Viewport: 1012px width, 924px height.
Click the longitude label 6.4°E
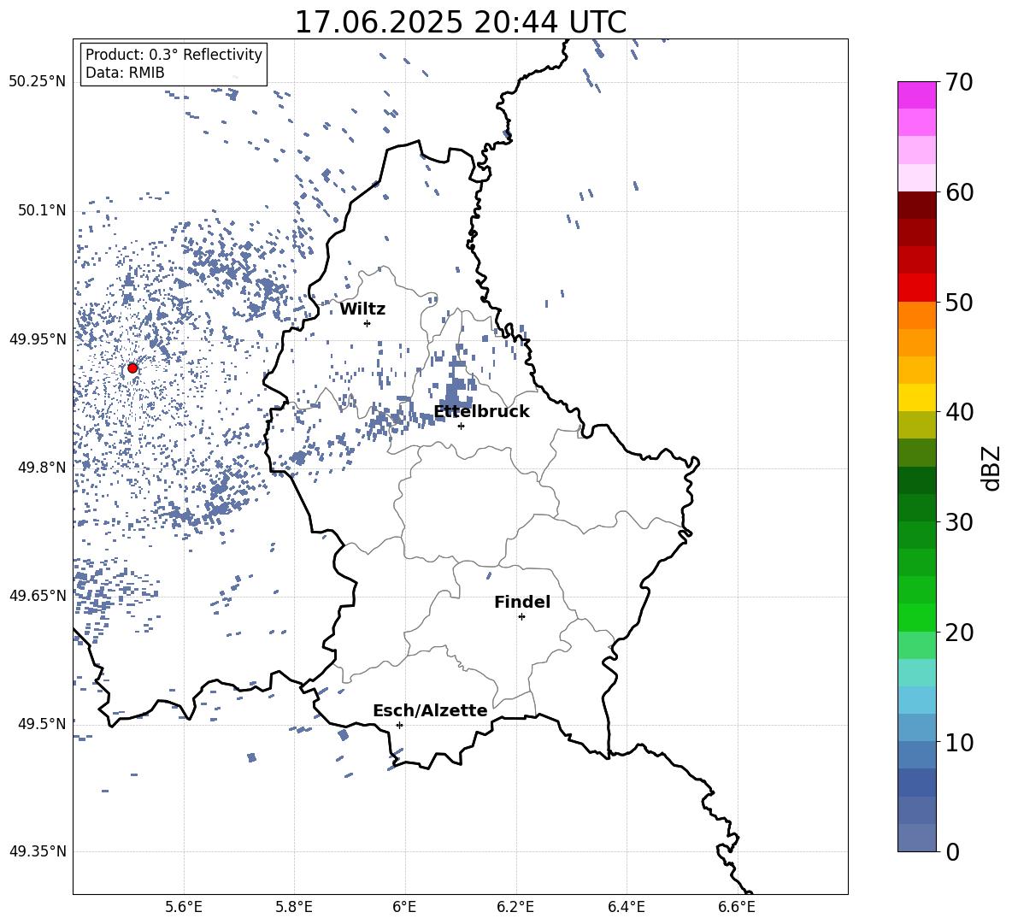[626, 907]
